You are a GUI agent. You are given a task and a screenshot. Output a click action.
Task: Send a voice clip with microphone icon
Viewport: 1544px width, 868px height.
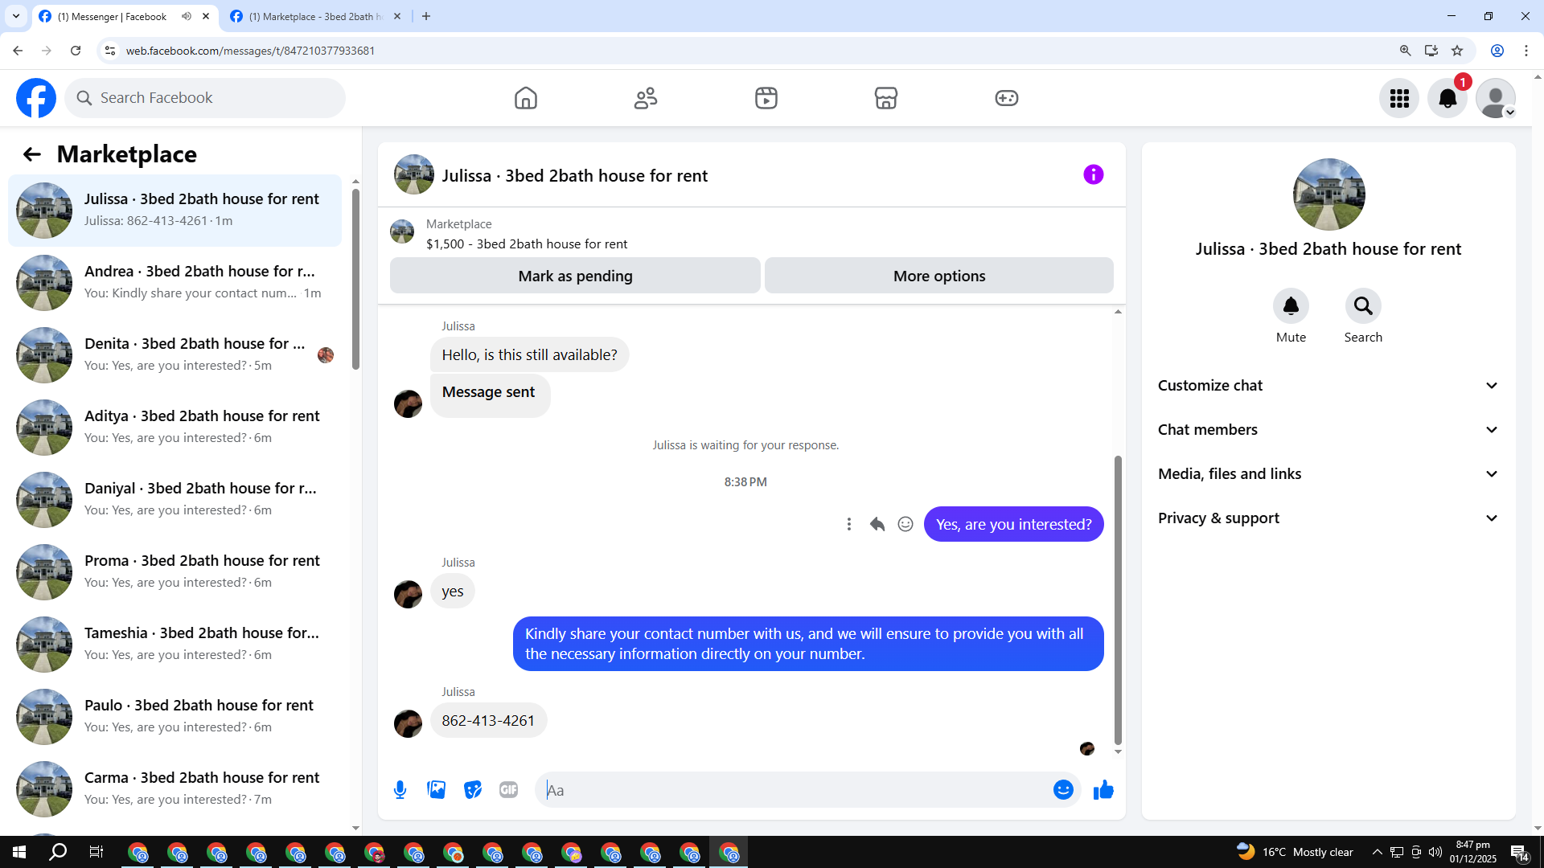(x=400, y=790)
